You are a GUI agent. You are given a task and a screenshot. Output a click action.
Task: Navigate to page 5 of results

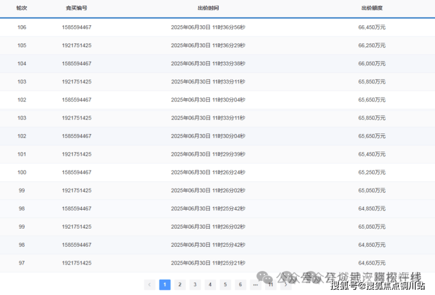point(225,284)
